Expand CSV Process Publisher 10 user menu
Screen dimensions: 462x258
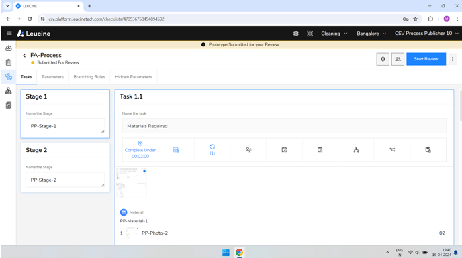[x=426, y=34]
